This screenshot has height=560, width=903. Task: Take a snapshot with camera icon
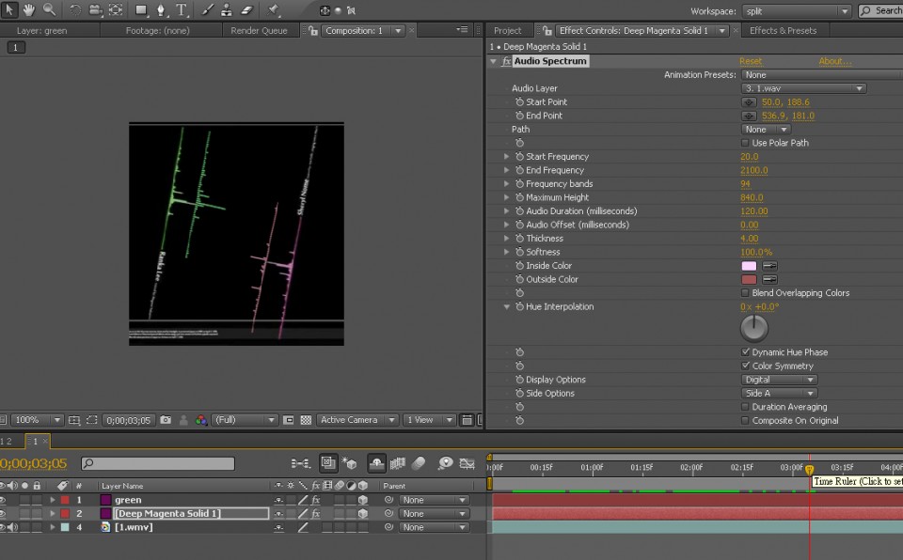(x=166, y=420)
